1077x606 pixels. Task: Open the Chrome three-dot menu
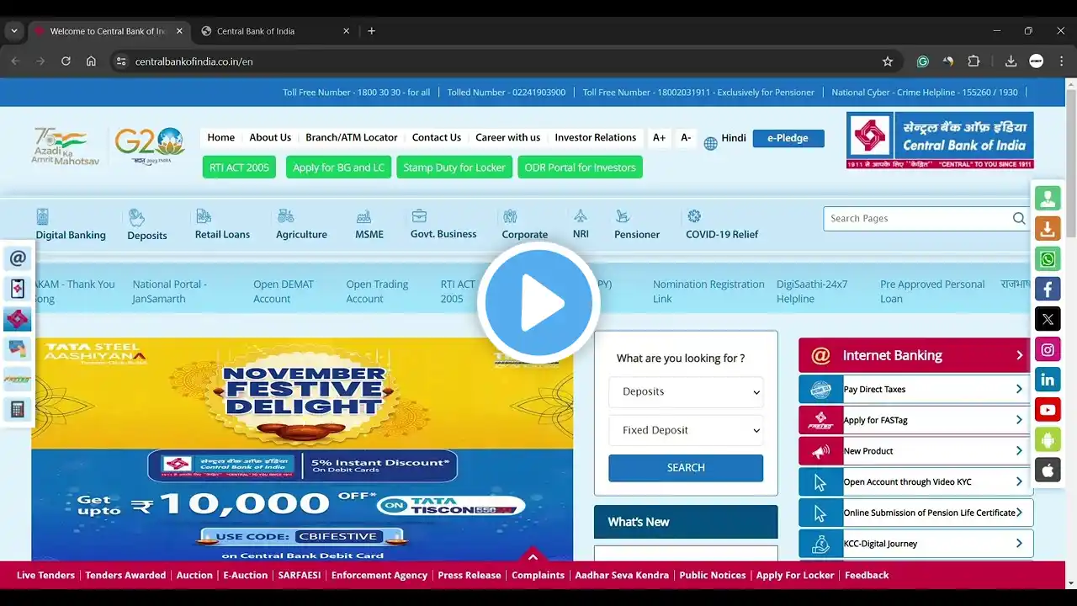(x=1061, y=61)
